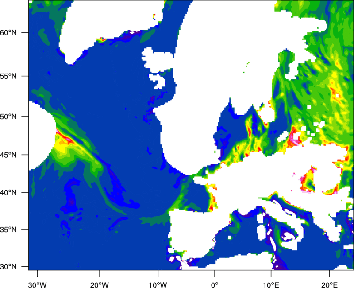Image resolution: width=354 pixels, height=288 pixels.
Task: Click the small isolated colored patch at top center
Action: tap(154, 16)
